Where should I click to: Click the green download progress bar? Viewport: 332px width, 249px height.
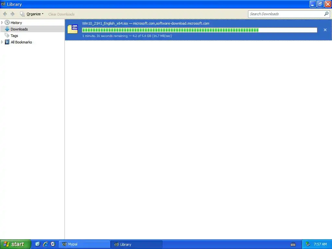tap(199, 30)
